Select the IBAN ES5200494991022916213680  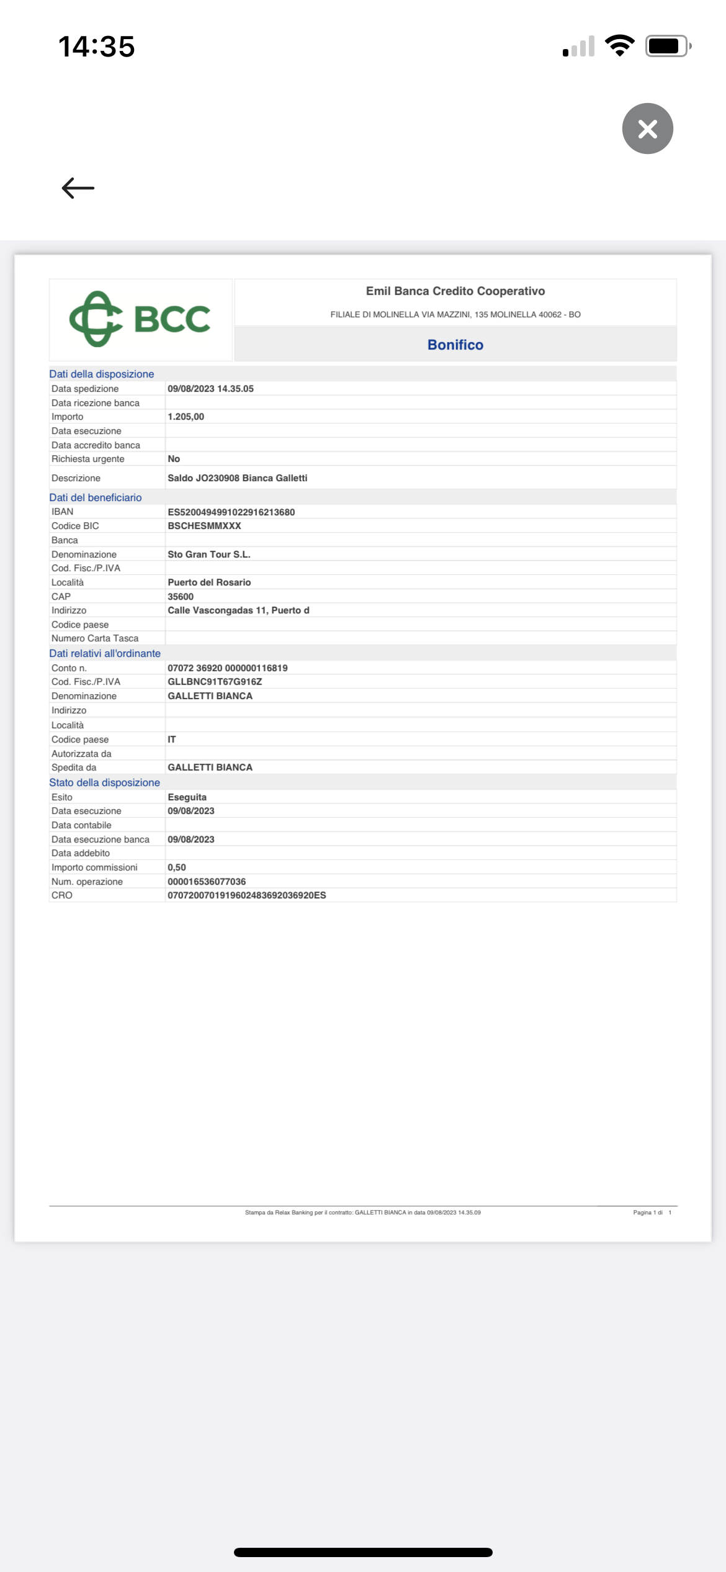(x=231, y=512)
